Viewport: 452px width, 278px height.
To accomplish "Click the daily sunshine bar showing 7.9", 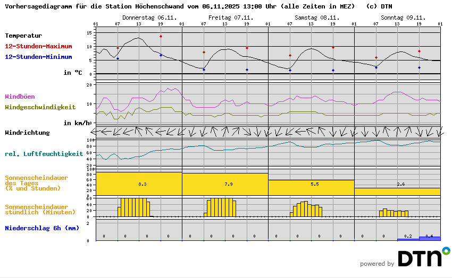I will (225, 184).
